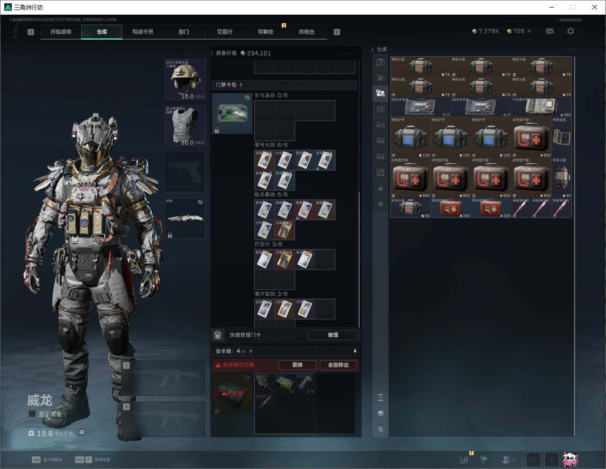Select the melee knife slot
The height and width of the screenshot is (469, 606).
pyautogui.click(x=185, y=218)
